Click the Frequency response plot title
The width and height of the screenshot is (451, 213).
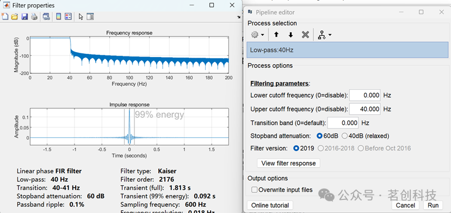point(129,33)
